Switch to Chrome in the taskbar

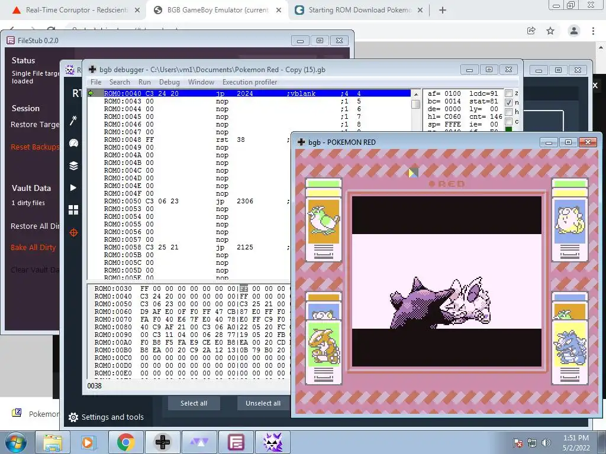tap(125, 442)
